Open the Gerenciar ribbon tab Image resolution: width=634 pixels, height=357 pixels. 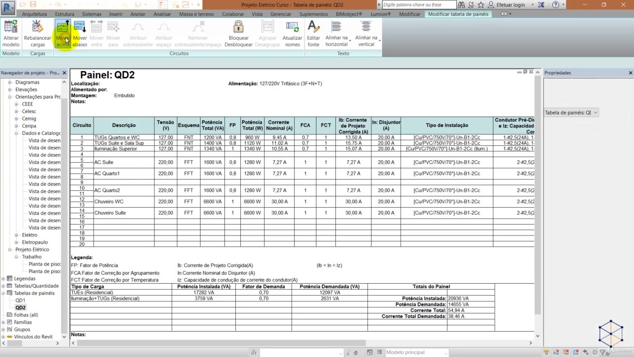281,14
